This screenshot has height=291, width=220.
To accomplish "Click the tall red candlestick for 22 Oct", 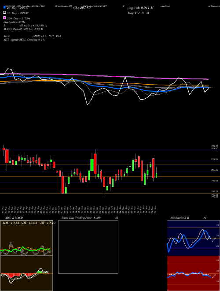I will click(95, 164).
